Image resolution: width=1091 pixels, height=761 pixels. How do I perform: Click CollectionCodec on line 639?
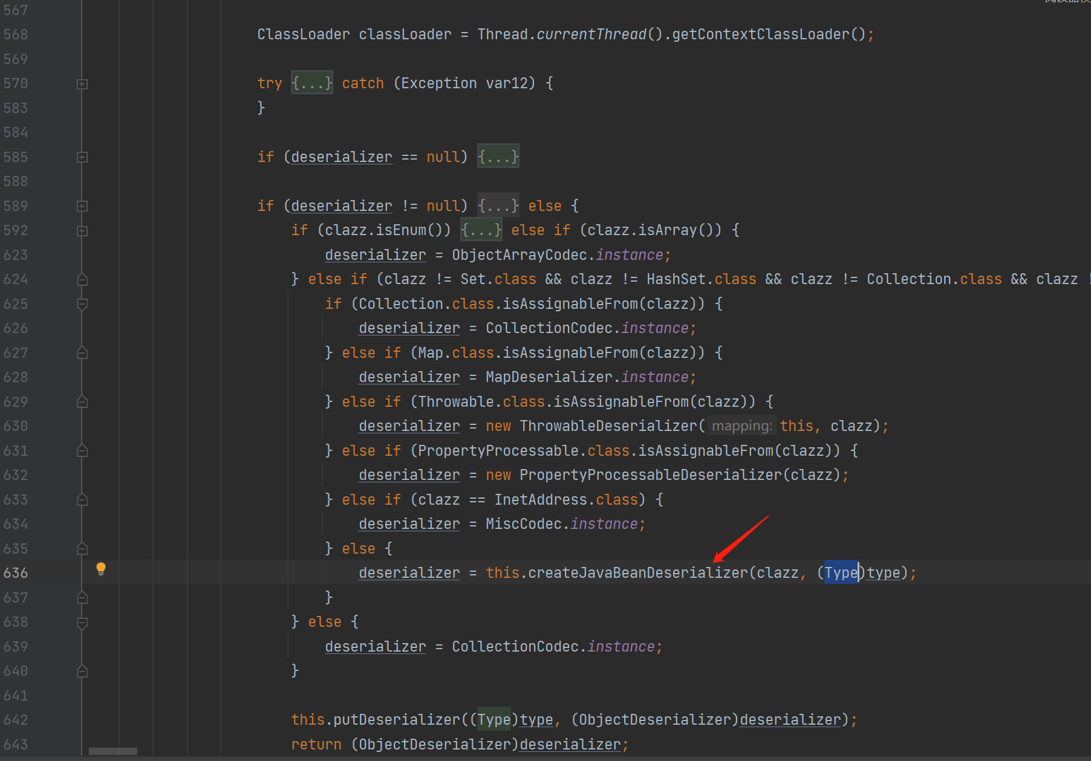tap(515, 647)
